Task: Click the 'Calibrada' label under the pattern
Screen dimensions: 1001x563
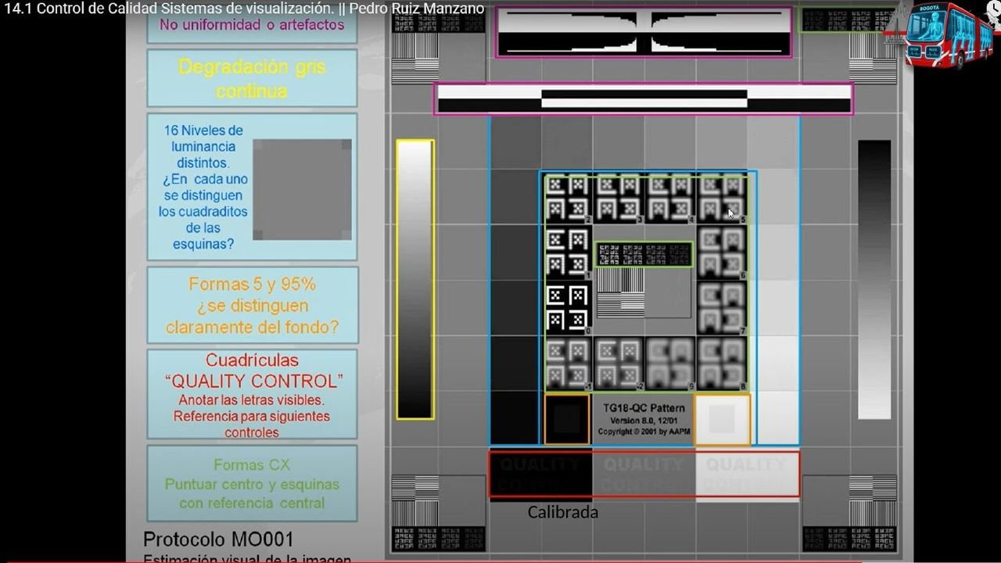Action: pos(562,512)
